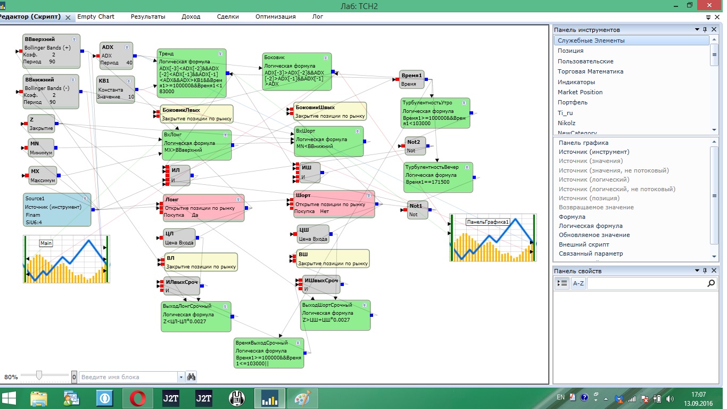Viewport: 727px width, 409px height.
Task: Collapse the ADX block chevron
Action: pos(127,47)
